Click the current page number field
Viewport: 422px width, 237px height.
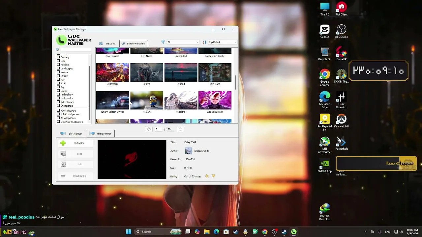158,129
